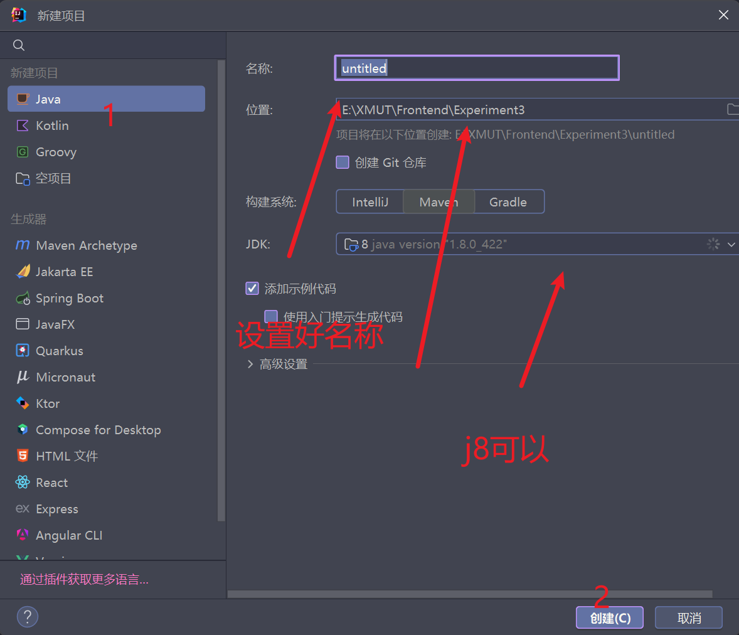The height and width of the screenshot is (635, 739).
Task: Select the Angular CLI generator
Action: 106,535
